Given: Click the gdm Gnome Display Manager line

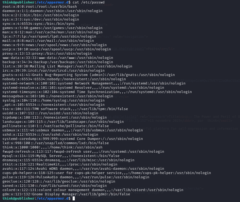Looking at the screenshot, I should pos(66,194).
